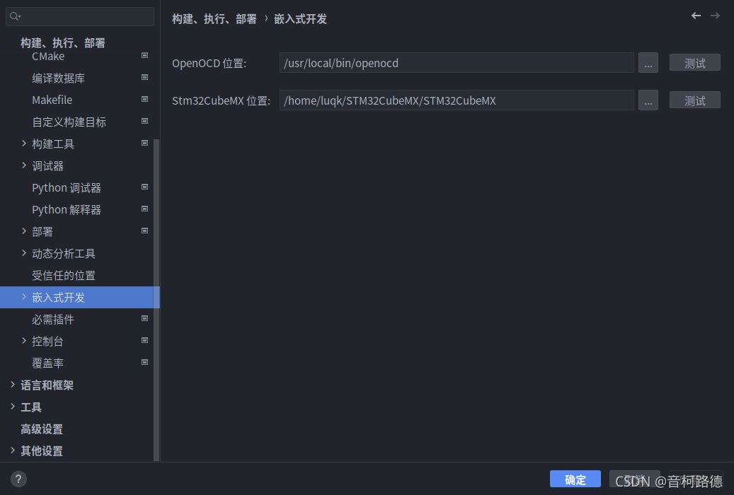The height and width of the screenshot is (495, 734).
Task: Click the project-level icon next to 覆盖率
Action: click(x=144, y=362)
